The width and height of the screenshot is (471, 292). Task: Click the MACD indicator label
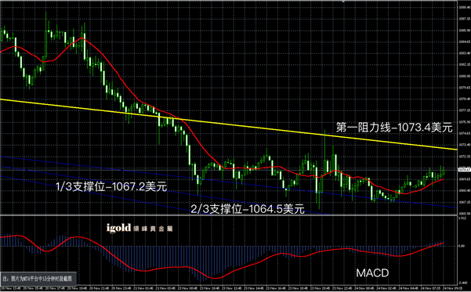(372, 272)
